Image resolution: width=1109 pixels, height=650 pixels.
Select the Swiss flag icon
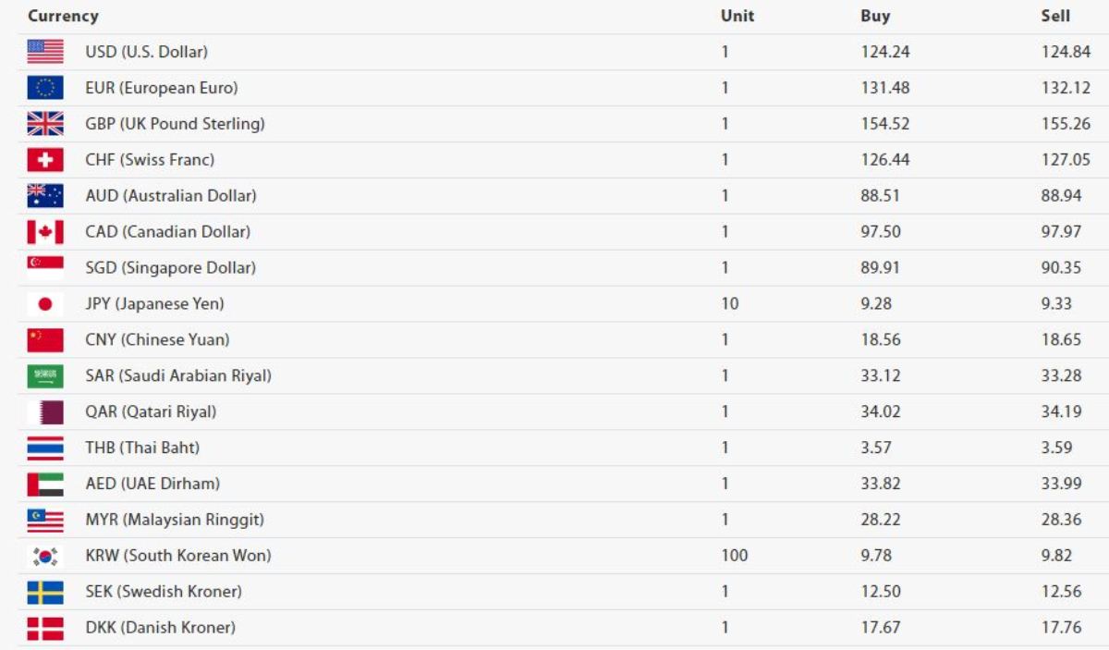click(45, 160)
